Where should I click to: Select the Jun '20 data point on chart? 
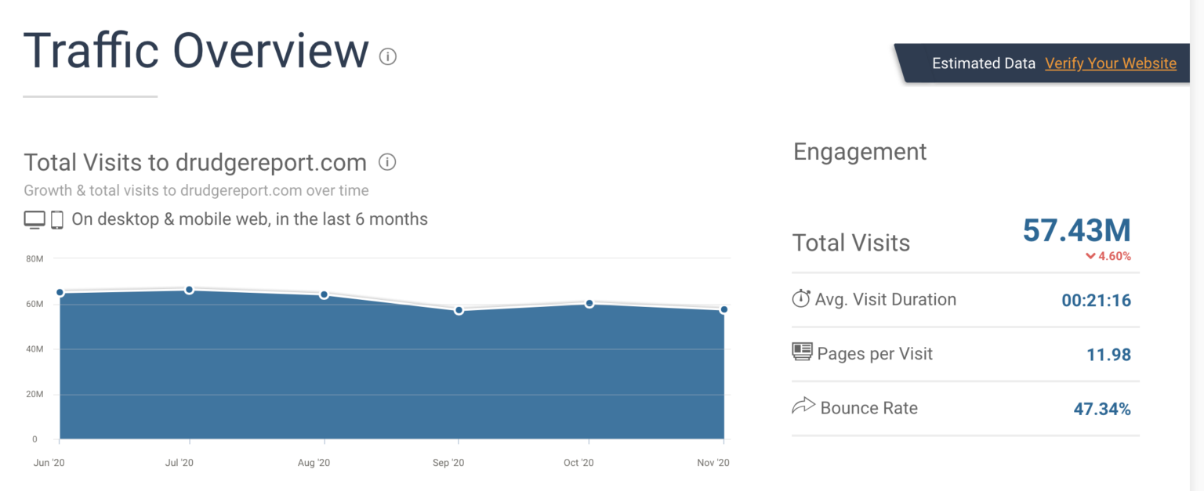pyautogui.click(x=60, y=293)
